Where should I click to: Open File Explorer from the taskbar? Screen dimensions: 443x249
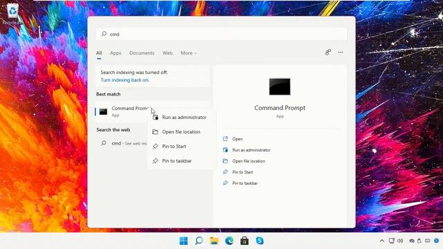coord(214,241)
